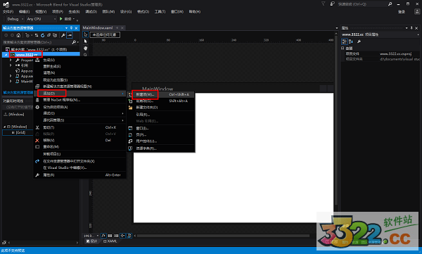Click the Pending Changes Filter icon
Image resolution: width=422 pixels, height=254 pixels.
coord(27,35)
